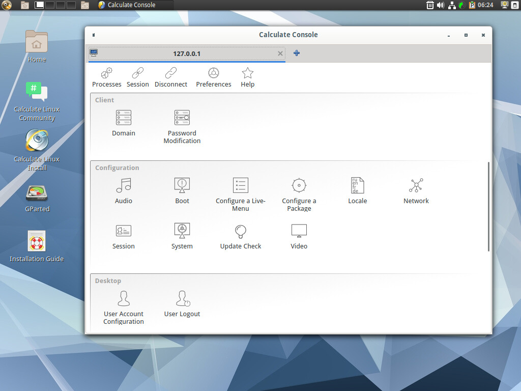Click the scrollbar in Calculate Console

[488, 207]
